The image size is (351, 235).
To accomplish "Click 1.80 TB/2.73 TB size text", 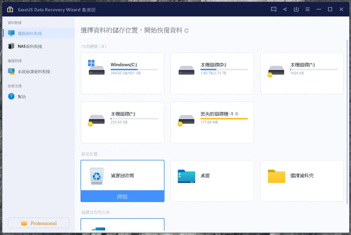I will [213, 73].
